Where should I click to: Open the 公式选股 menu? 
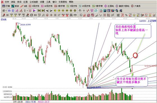pos(34,2)
